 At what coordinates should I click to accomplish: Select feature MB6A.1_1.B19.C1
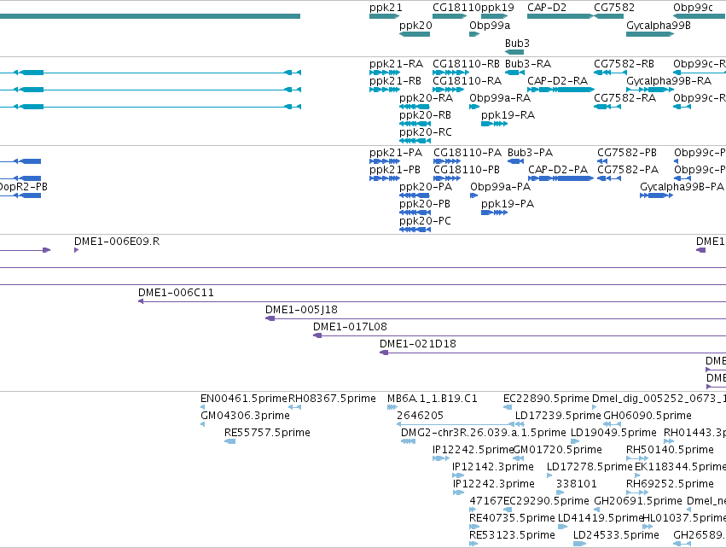pyautogui.click(x=392, y=407)
